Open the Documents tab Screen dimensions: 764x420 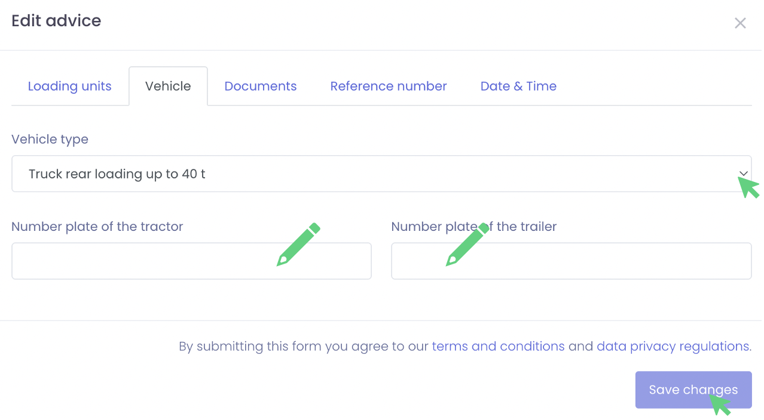260,86
